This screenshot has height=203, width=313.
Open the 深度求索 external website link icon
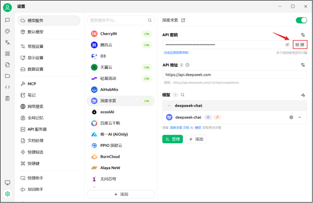pyautogui.click(x=183, y=20)
